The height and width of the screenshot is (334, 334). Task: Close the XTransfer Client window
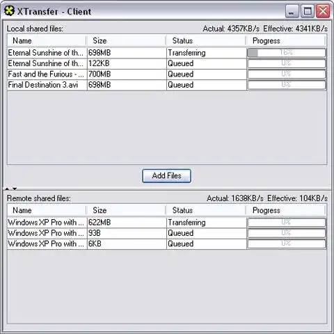point(323,11)
